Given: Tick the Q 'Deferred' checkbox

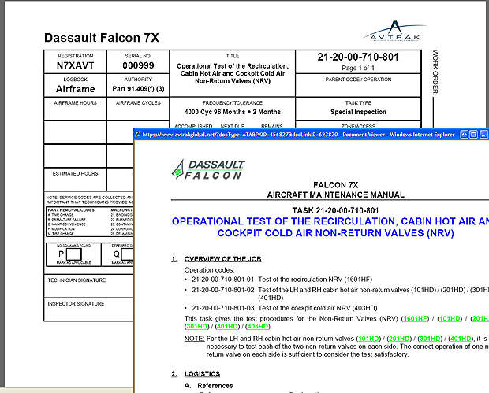Looking at the screenshot, I should (x=127, y=254).
